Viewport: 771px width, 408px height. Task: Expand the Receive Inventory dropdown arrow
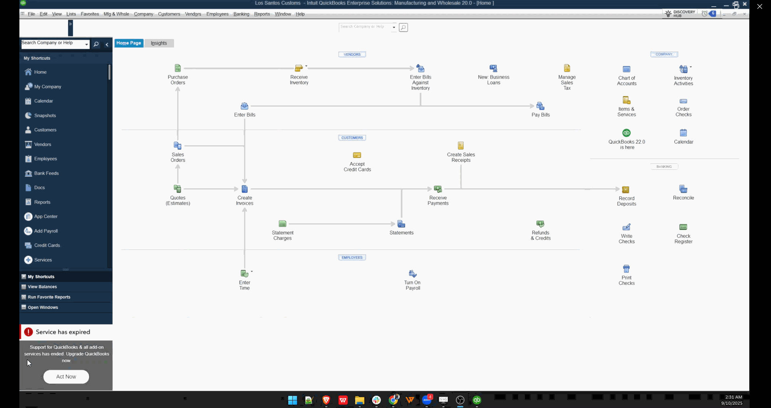tap(306, 66)
